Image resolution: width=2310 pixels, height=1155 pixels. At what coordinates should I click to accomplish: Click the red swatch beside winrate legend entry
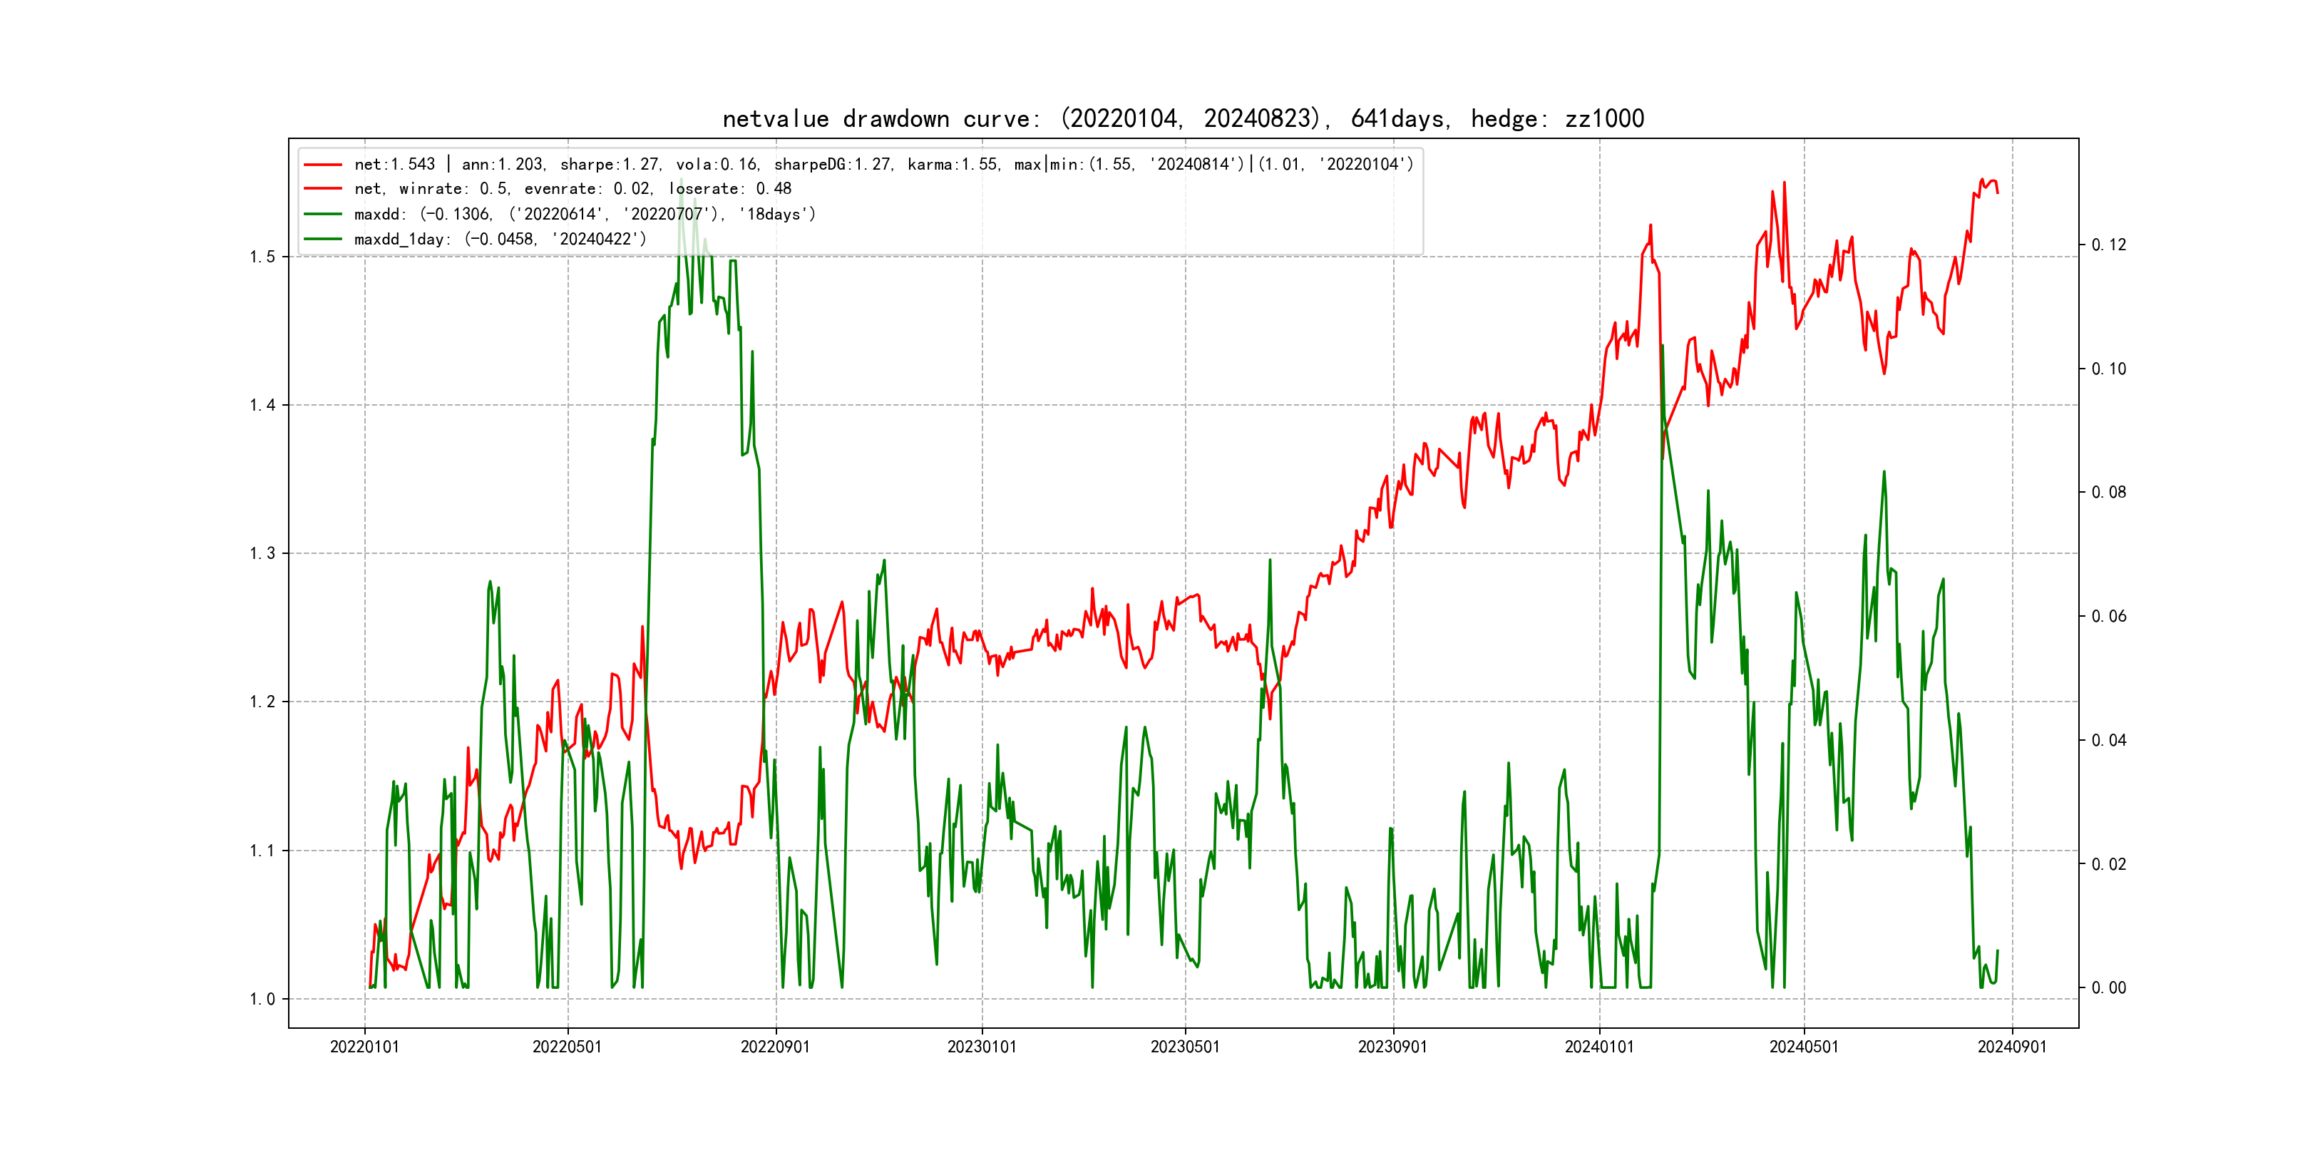tap(323, 189)
